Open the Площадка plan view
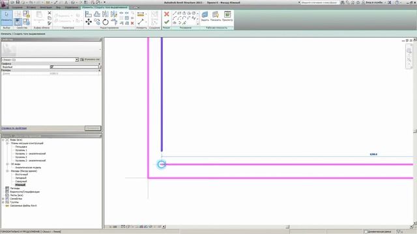Image resolution: width=417 pixels, height=234 pixels. tap(21, 147)
